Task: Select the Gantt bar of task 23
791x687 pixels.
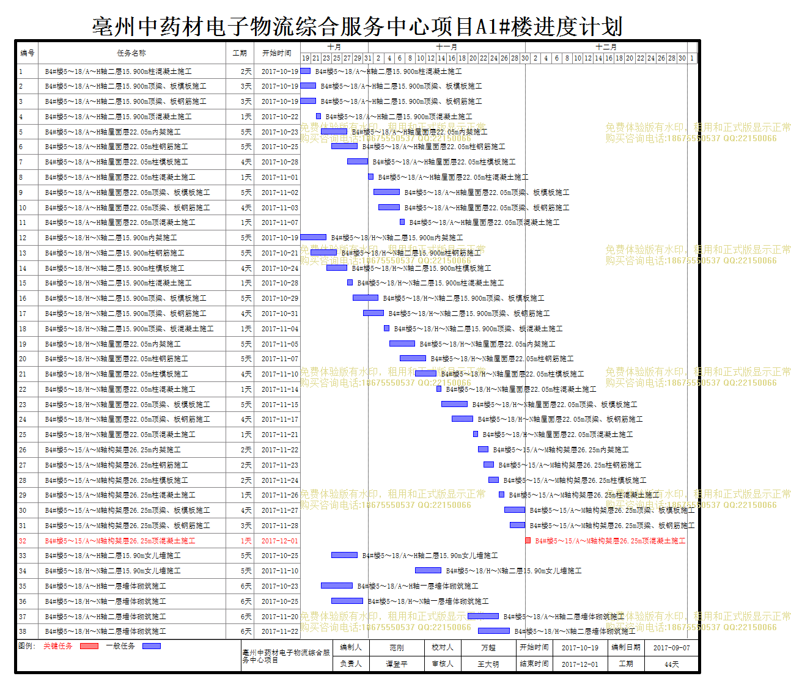Action: pyautogui.click(x=455, y=404)
